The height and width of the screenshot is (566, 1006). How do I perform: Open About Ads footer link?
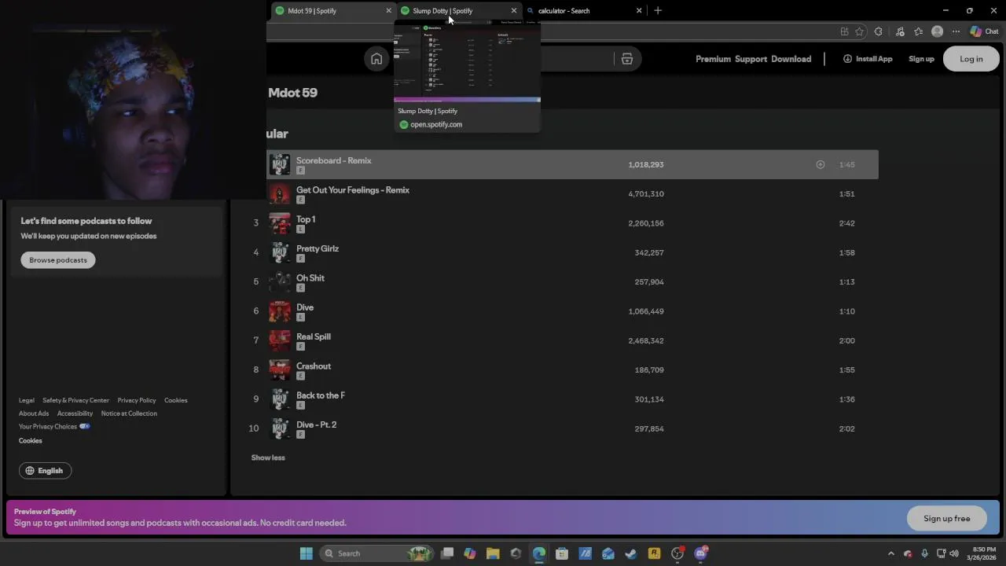(34, 413)
